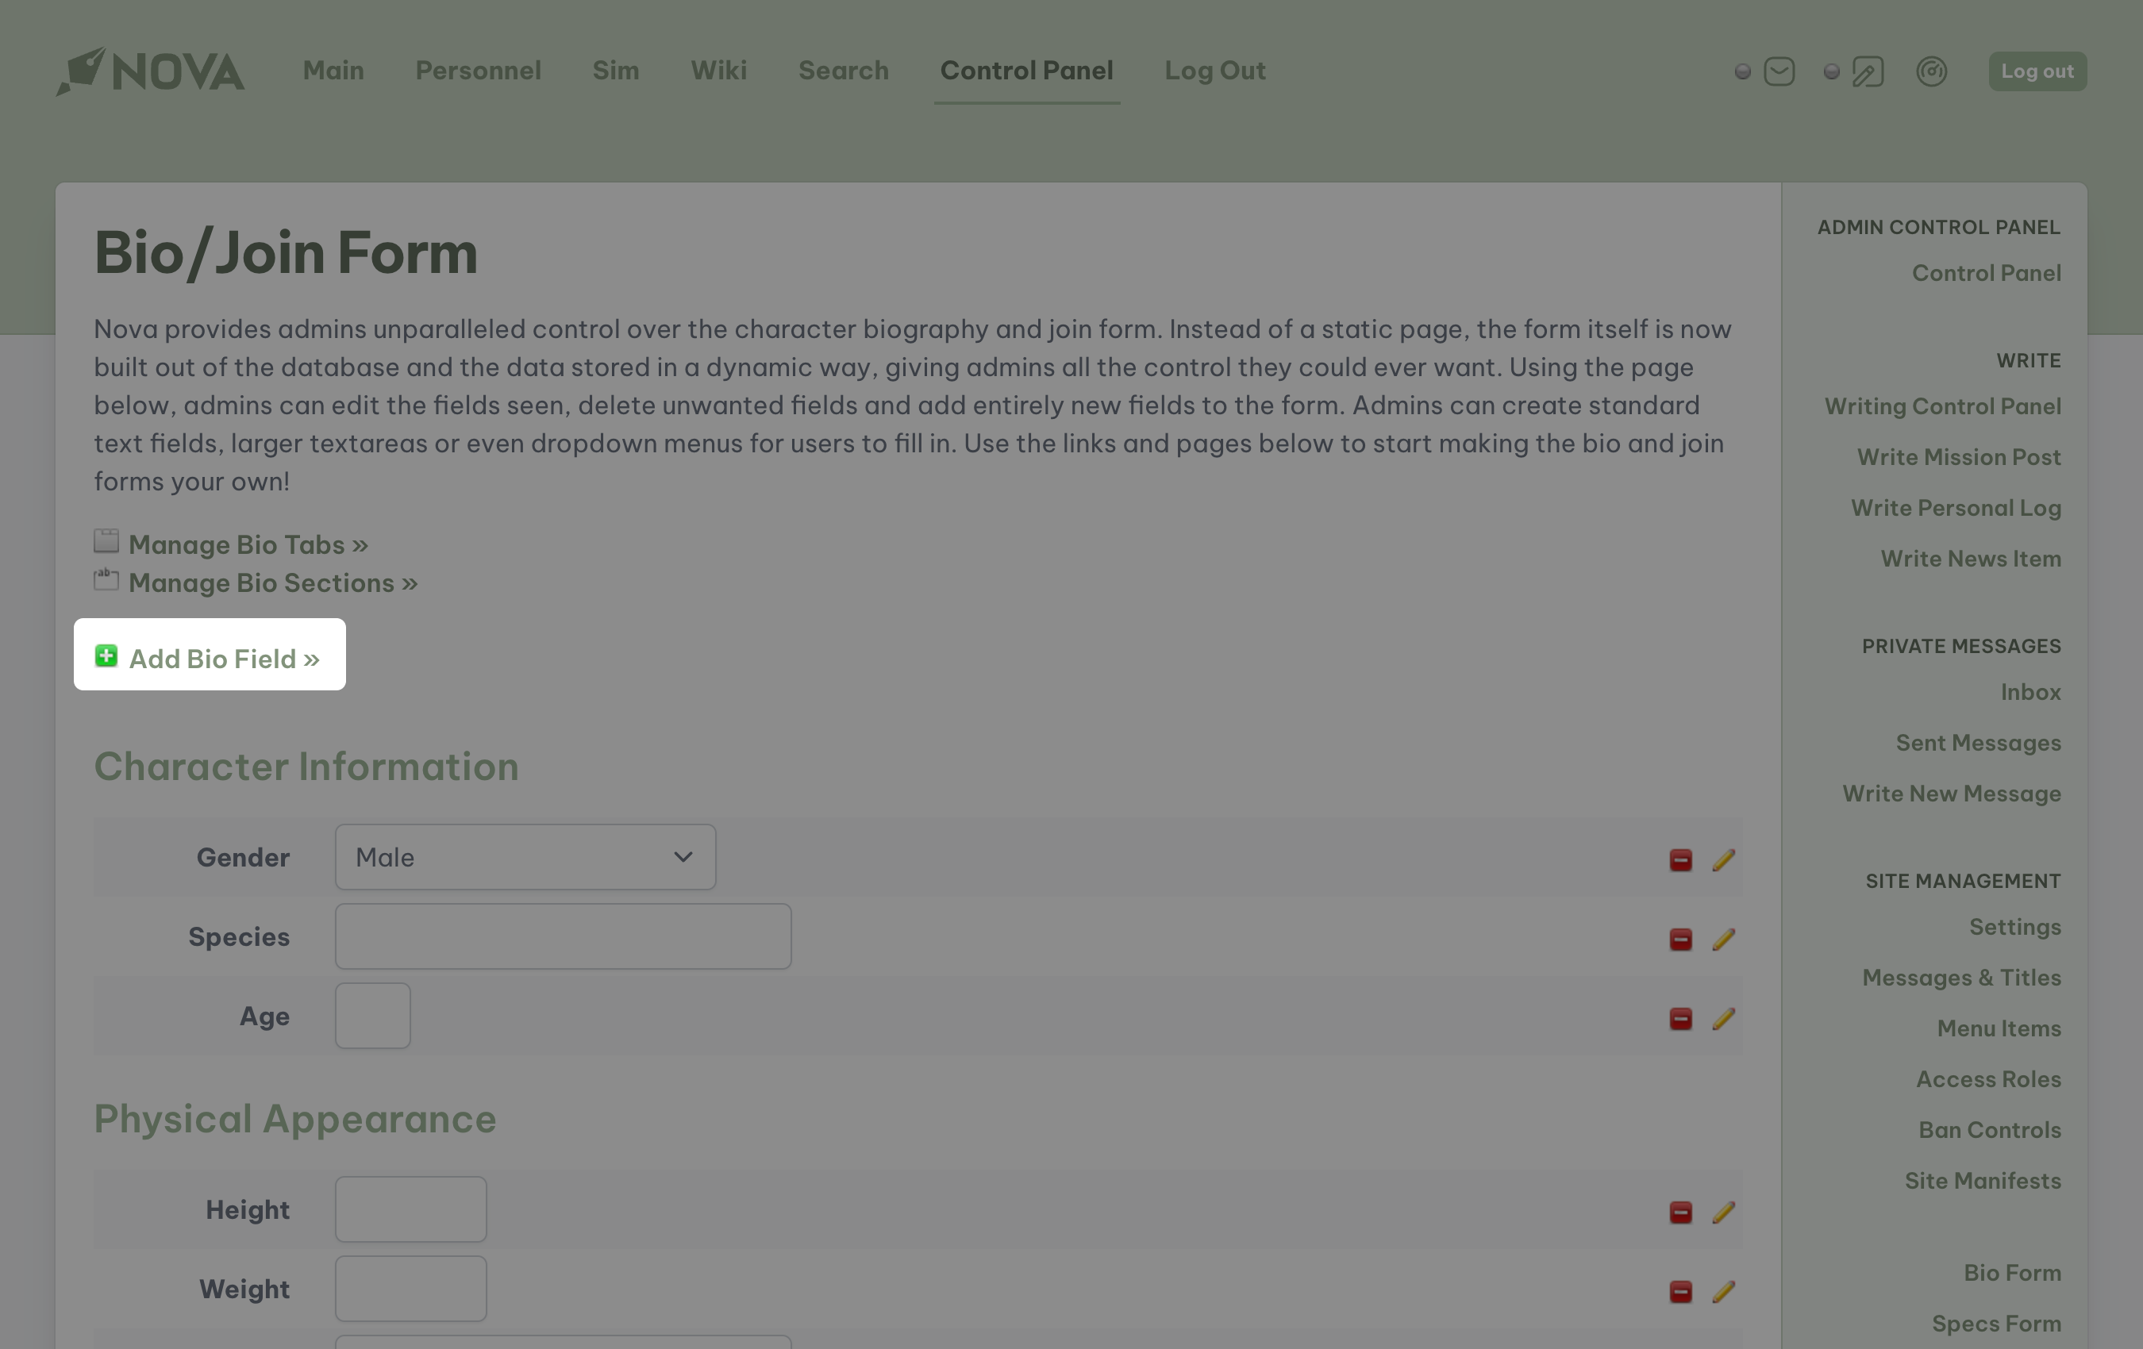Open the Sim navigation menu
Image resolution: width=2143 pixels, height=1349 pixels.
(x=615, y=71)
